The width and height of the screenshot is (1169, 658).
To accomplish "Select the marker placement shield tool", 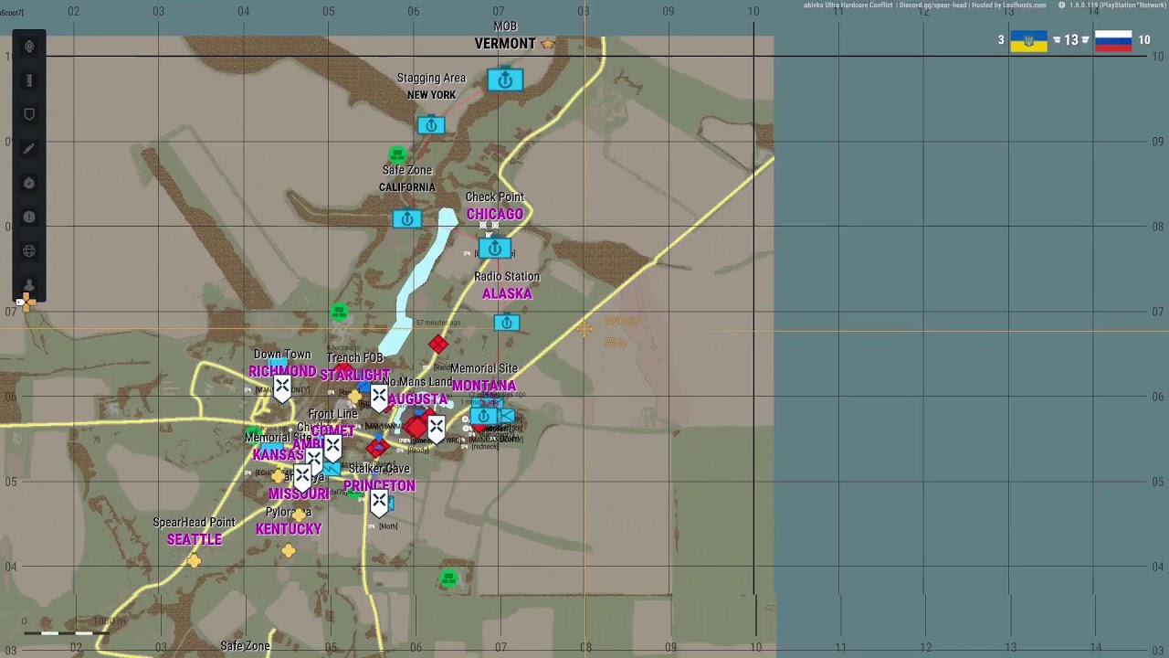I will [x=29, y=114].
